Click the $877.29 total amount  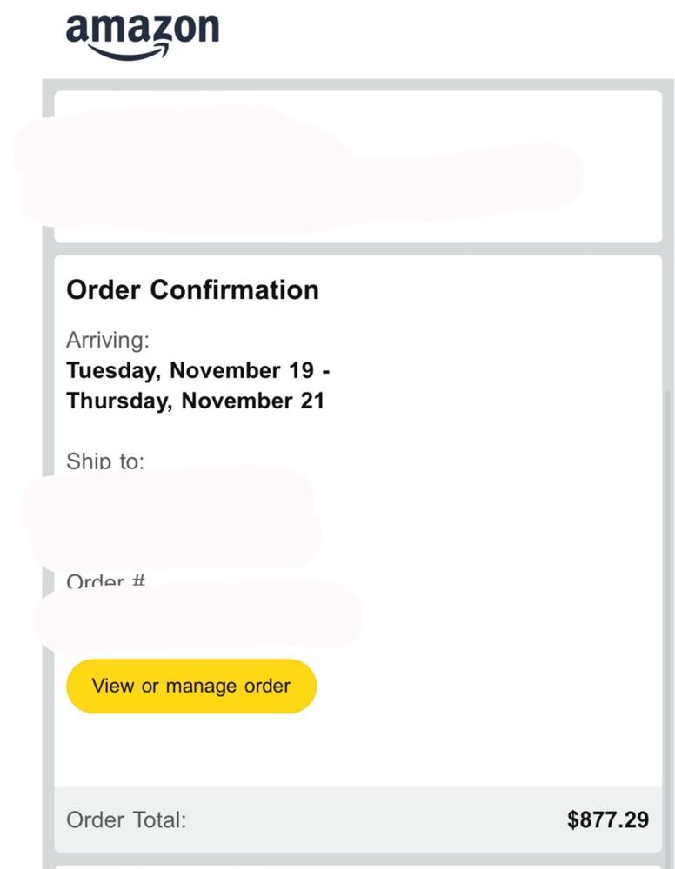coord(607,819)
